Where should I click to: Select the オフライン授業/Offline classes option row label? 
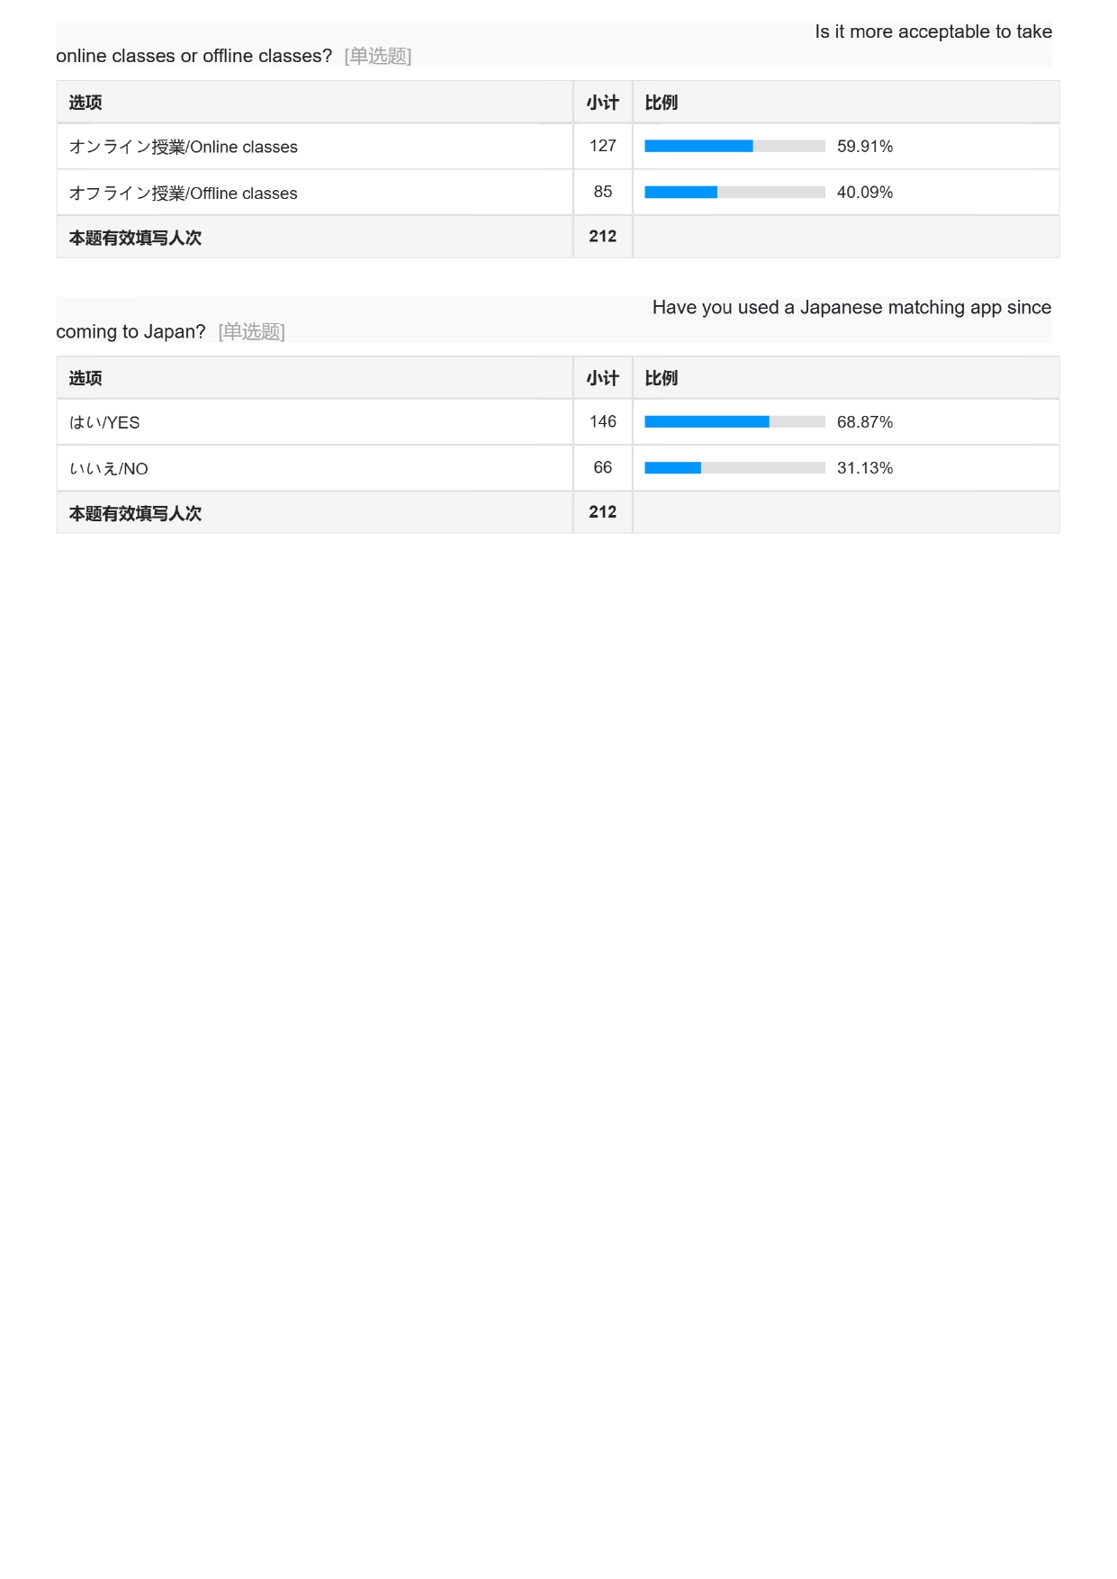[184, 193]
